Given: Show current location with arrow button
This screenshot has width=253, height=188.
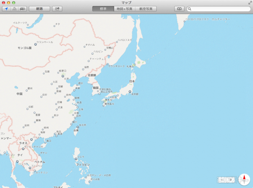Looking at the screenshot, I should [6, 9].
